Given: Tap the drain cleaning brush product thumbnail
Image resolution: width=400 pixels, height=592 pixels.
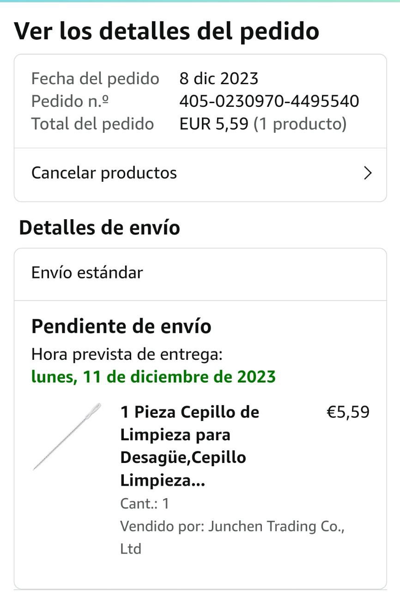Looking at the screenshot, I should 67,437.
